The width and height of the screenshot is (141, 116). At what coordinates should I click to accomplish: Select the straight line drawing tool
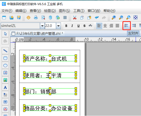pyautogui.click(x=5, y=51)
